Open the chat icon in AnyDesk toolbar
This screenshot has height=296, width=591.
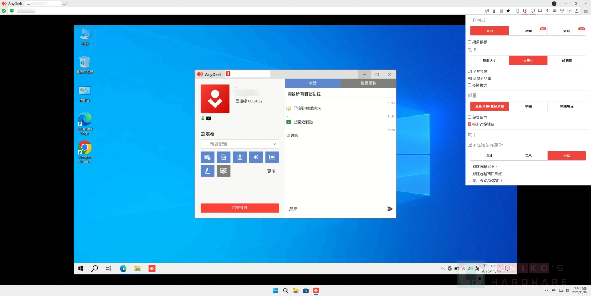(540, 11)
